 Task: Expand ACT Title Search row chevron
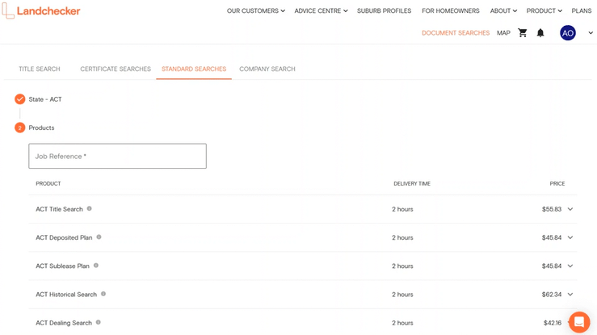[x=570, y=209]
